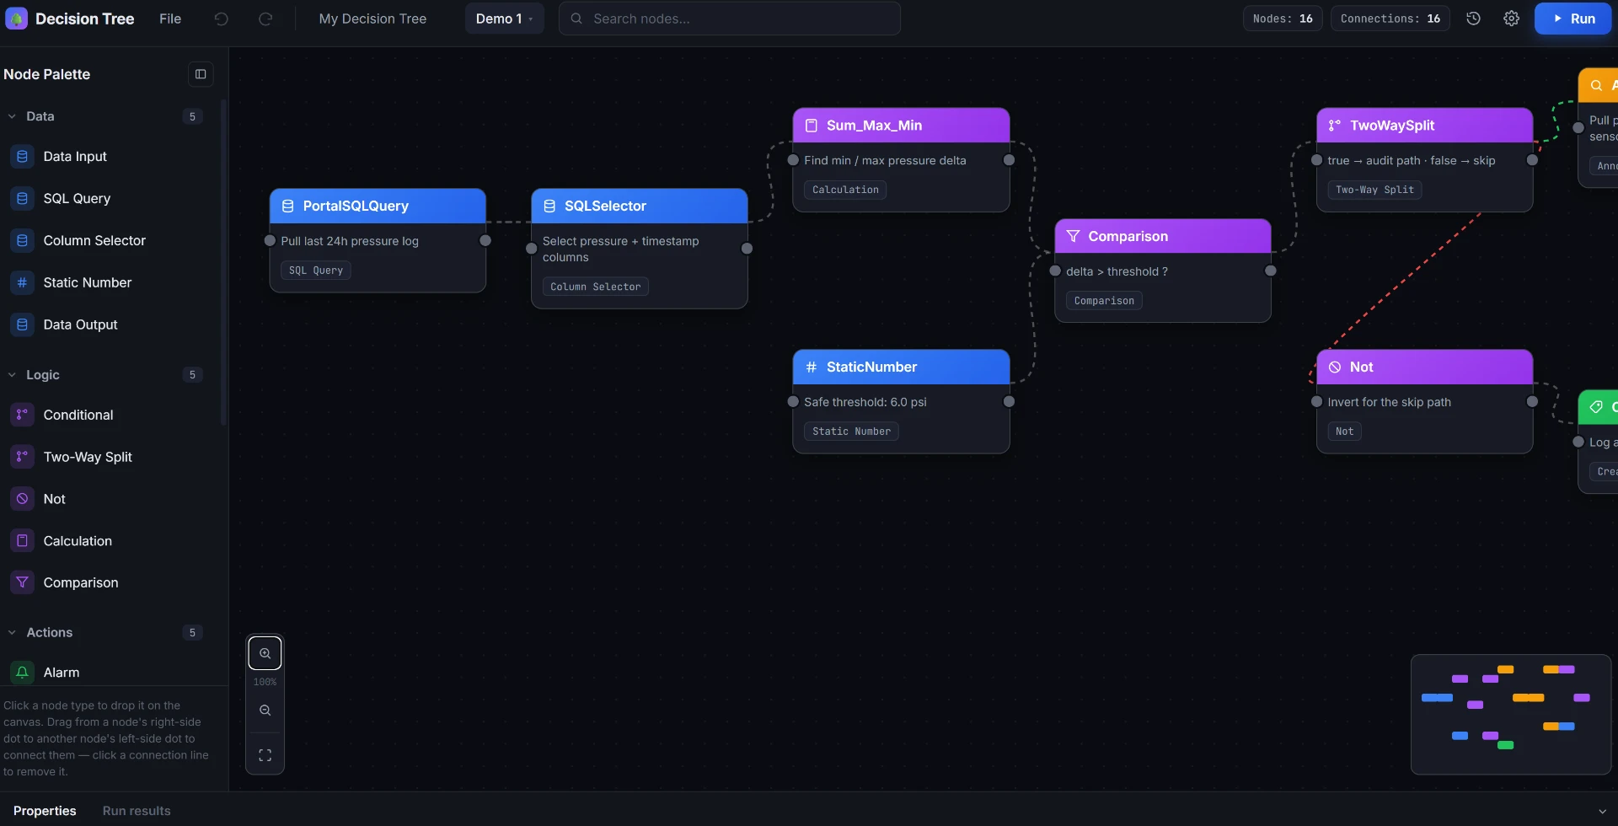
Task: Fit canvas to view icon
Action: 265,755
